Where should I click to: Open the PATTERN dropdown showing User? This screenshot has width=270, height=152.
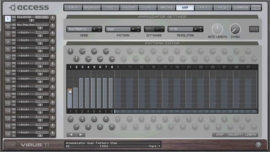[123, 29]
